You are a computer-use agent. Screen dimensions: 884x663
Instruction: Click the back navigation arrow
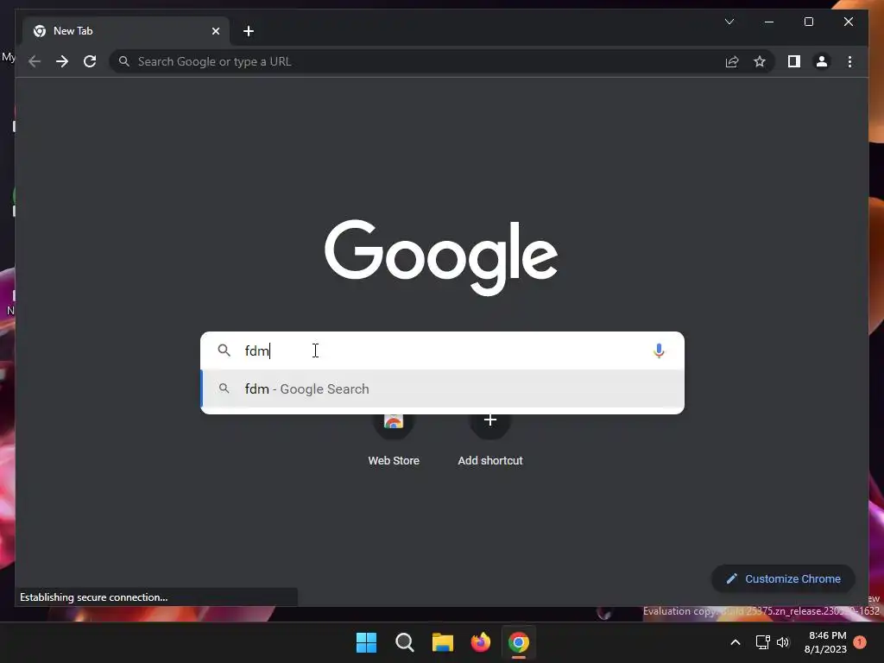(x=35, y=61)
